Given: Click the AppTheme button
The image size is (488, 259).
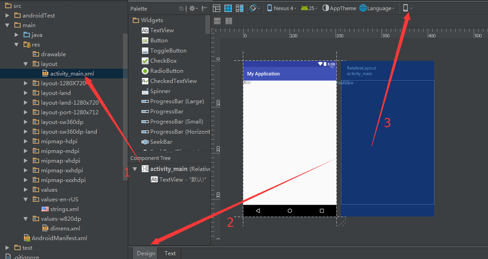Looking at the screenshot, I should pos(339,8).
